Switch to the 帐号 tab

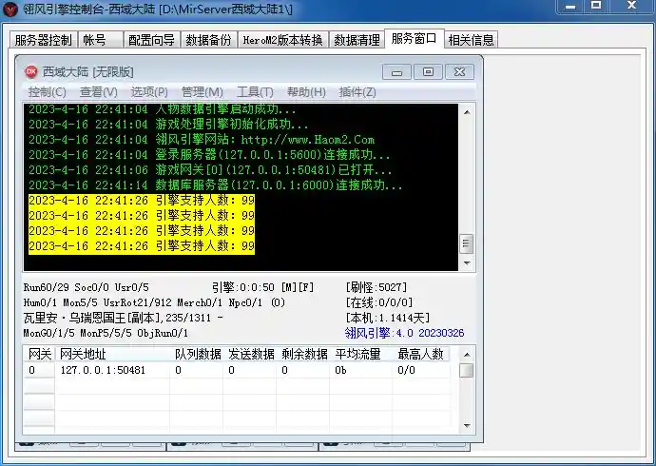pos(101,40)
